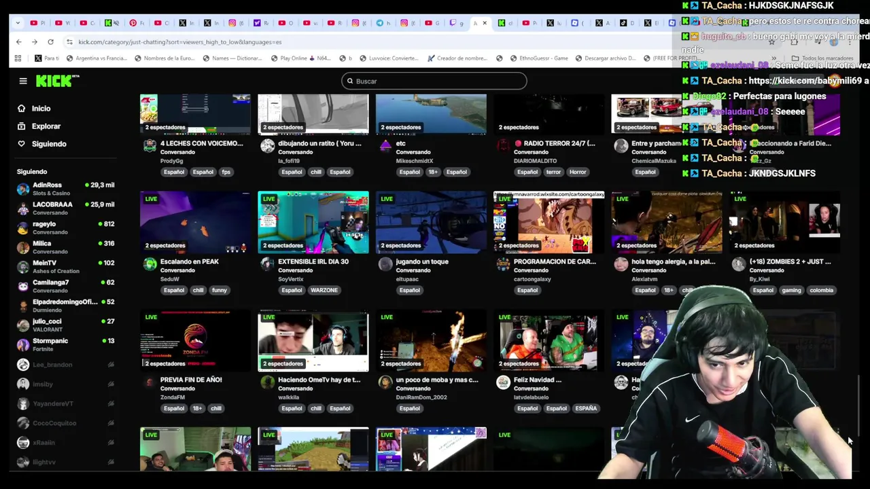Open Camilanga7 avatar in sidebar
The width and height of the screenshot is (870, 489).
(x=23, y=286)
